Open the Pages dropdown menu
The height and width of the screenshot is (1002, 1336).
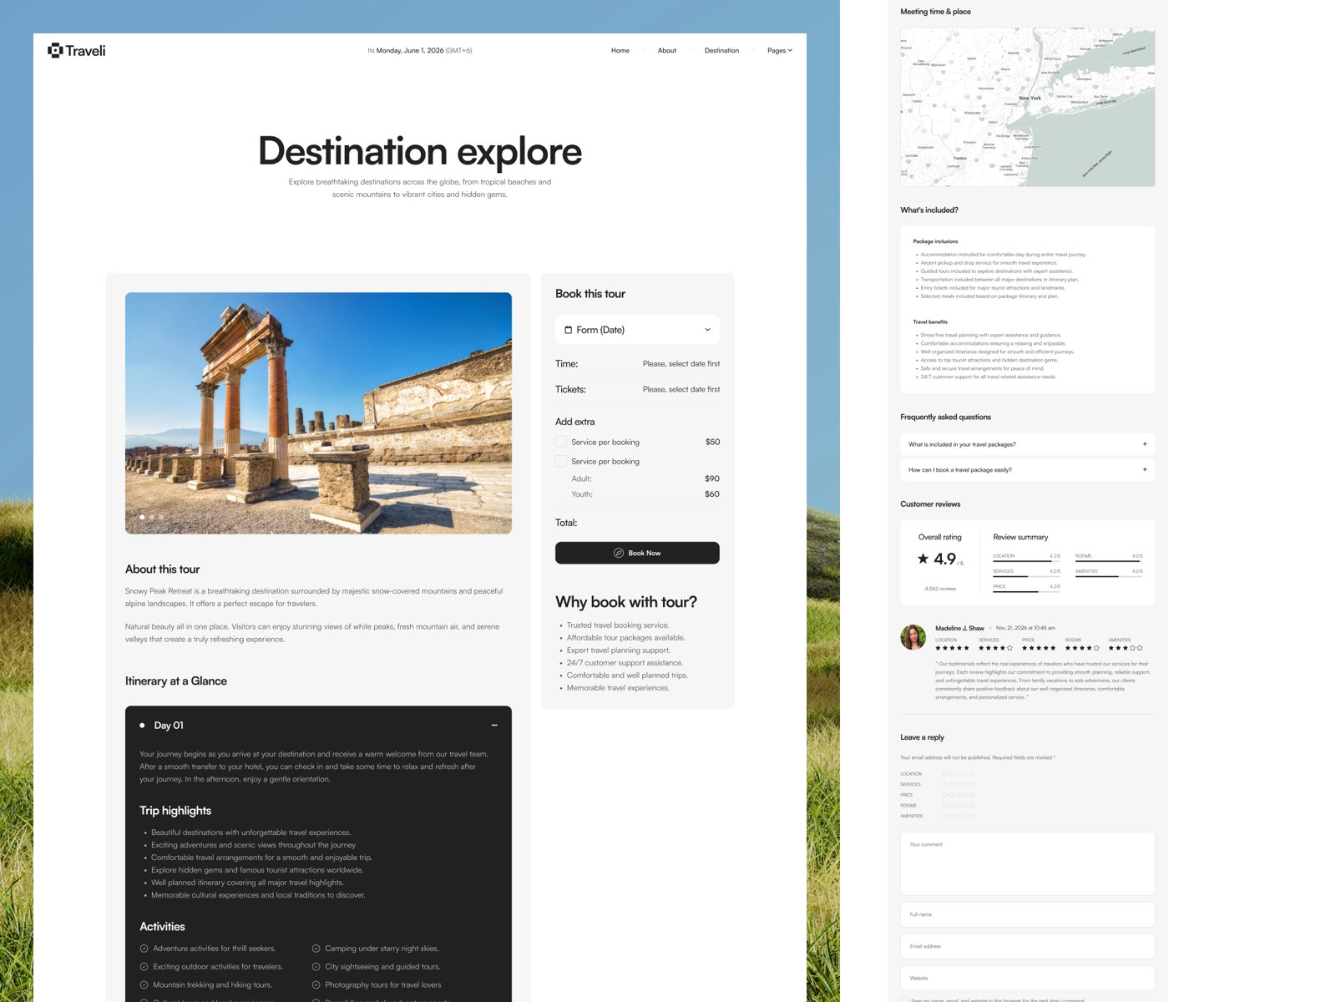tap(779, 51)
